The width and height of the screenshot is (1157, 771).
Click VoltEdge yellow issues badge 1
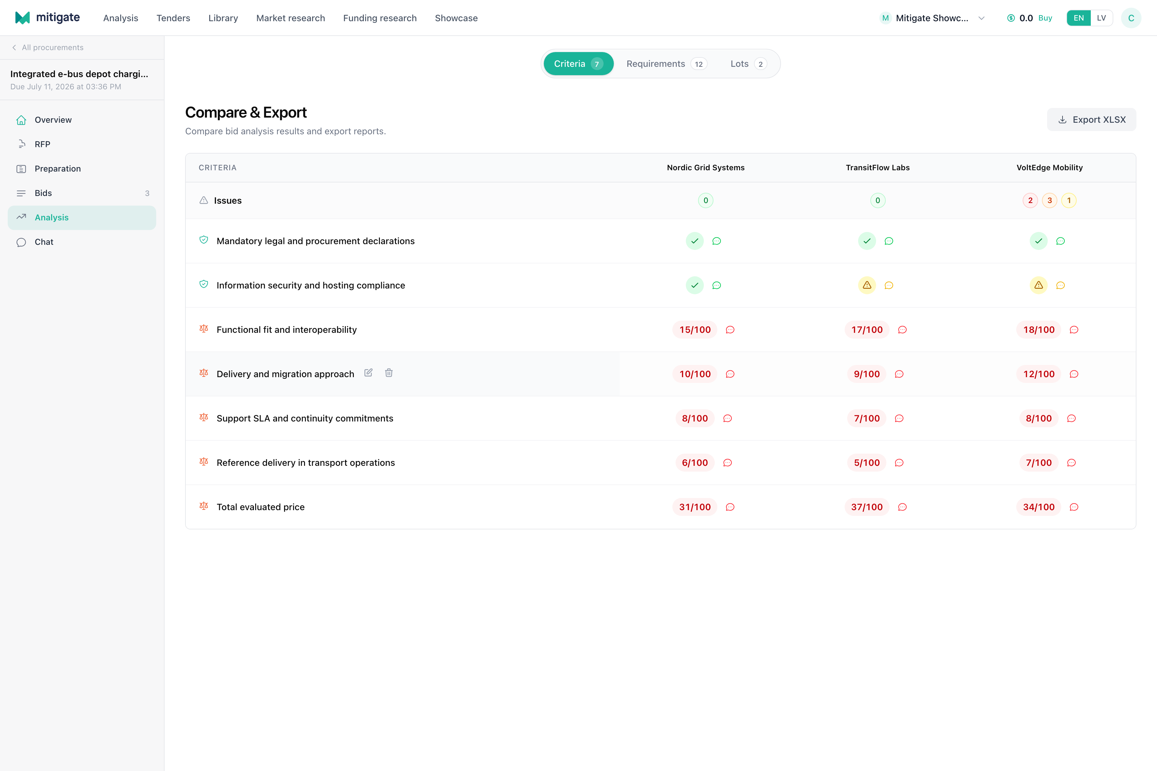click(x=1068, y=200)
